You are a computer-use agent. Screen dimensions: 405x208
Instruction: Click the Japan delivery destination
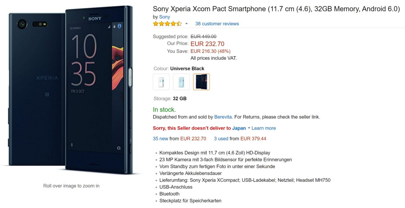click(239, 128)
